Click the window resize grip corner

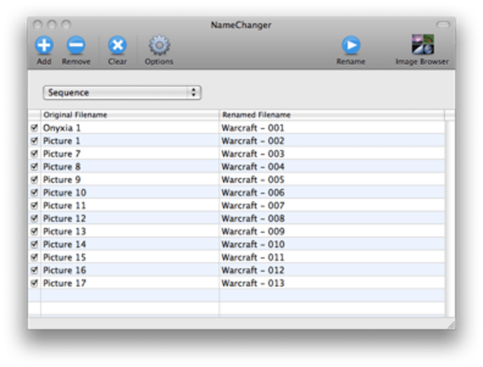pyautogui.click(x=451, y=325)
